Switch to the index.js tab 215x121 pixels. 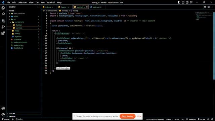coord(49,7)
